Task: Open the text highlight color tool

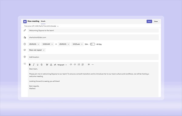Action: (47, 65)
